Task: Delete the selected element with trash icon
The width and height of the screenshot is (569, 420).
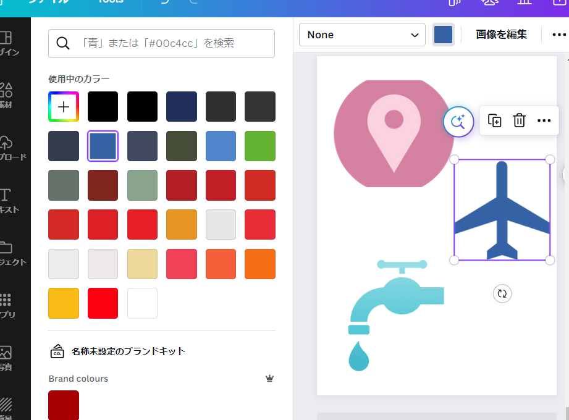Action: pyautogui.click(x=520, y=120)
